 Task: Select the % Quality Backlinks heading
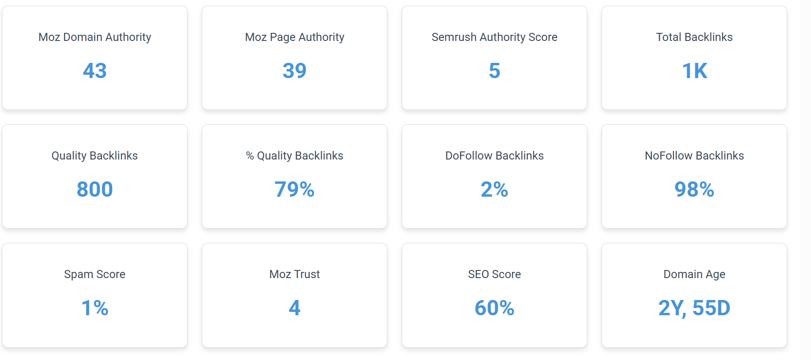[x=295, y=156]
